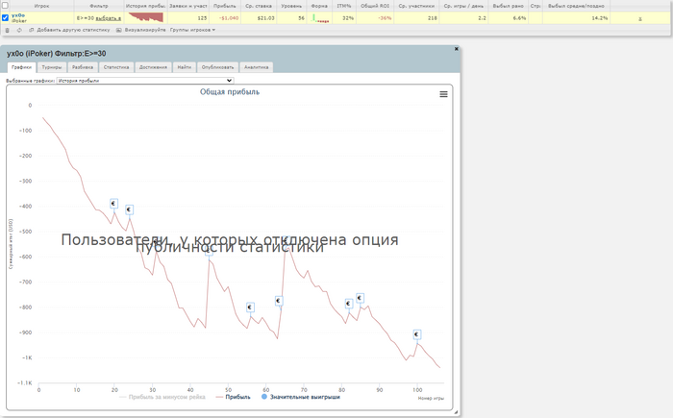Click the popup's bottom-right resize grip

[x=456, y=412]
